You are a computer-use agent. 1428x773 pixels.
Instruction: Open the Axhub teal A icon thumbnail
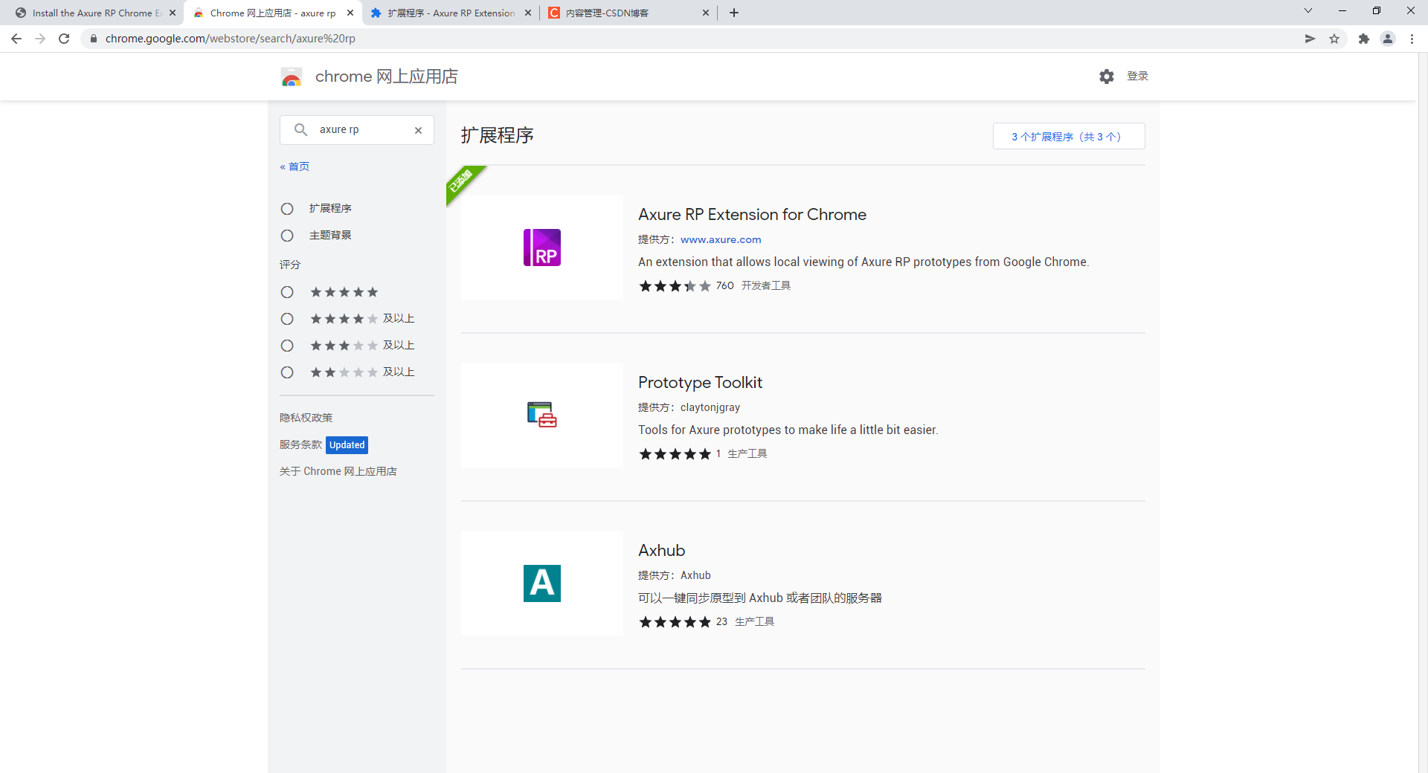point(542,583)
